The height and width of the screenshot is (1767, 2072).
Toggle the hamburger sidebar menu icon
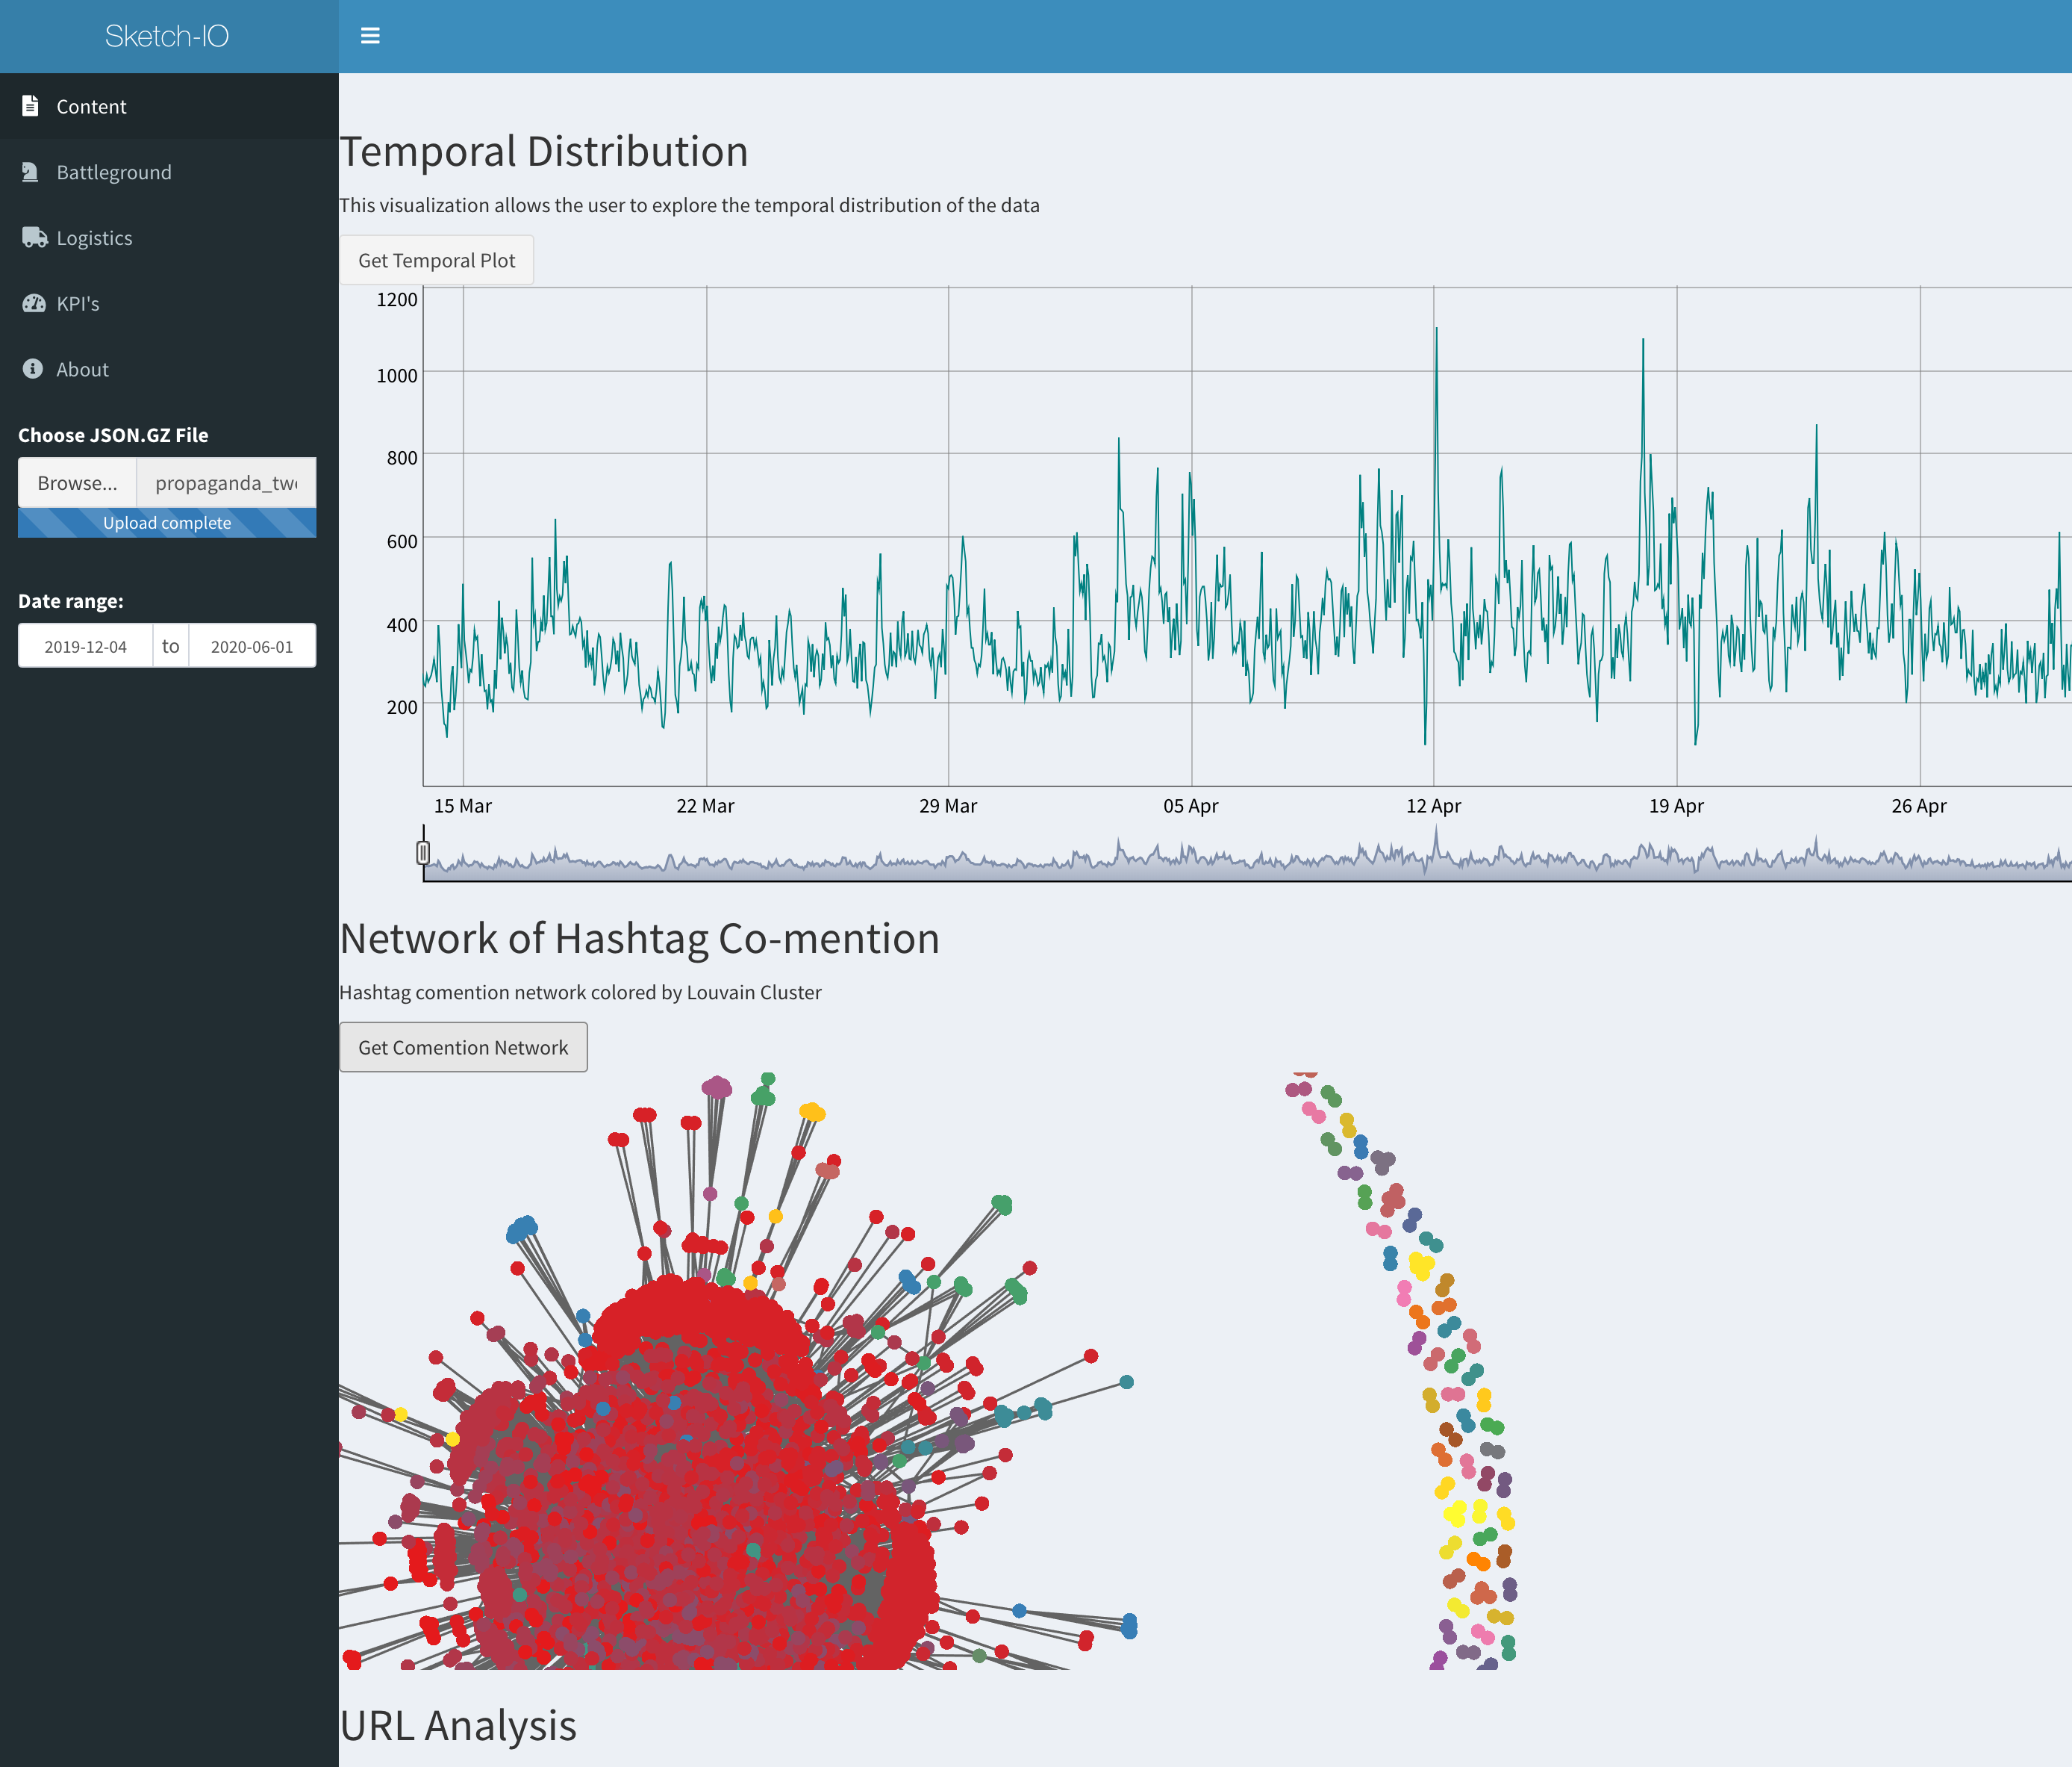pos(370,36)
